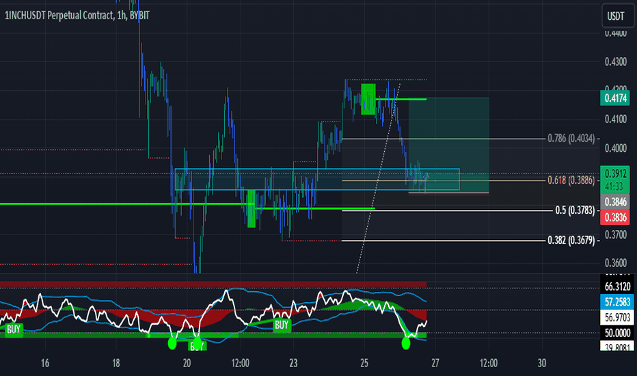Image resolution: width=637 pixels, height=376 pixels.
Task: Click the 50.0000 indicator level label
Action: click(617, 333)
